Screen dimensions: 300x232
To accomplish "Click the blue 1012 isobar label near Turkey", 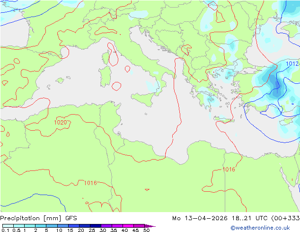I will [x=292, y=64].
